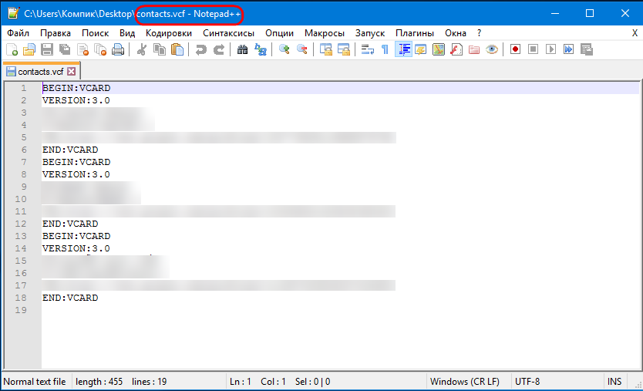Close document using menu bar X
The width and height of the screenshot is (643, 391).
[635, 33]
